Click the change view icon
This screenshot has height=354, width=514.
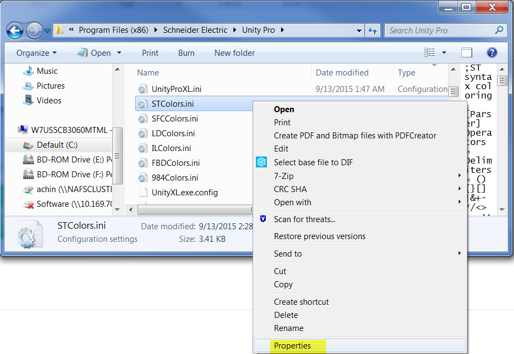(x=430, y=53)
